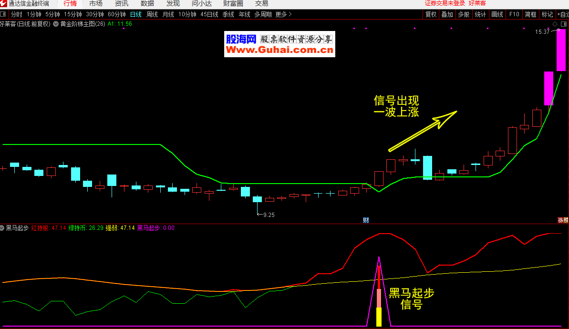
Task: Expand 更多 periods list
Action: coord(283,14)
